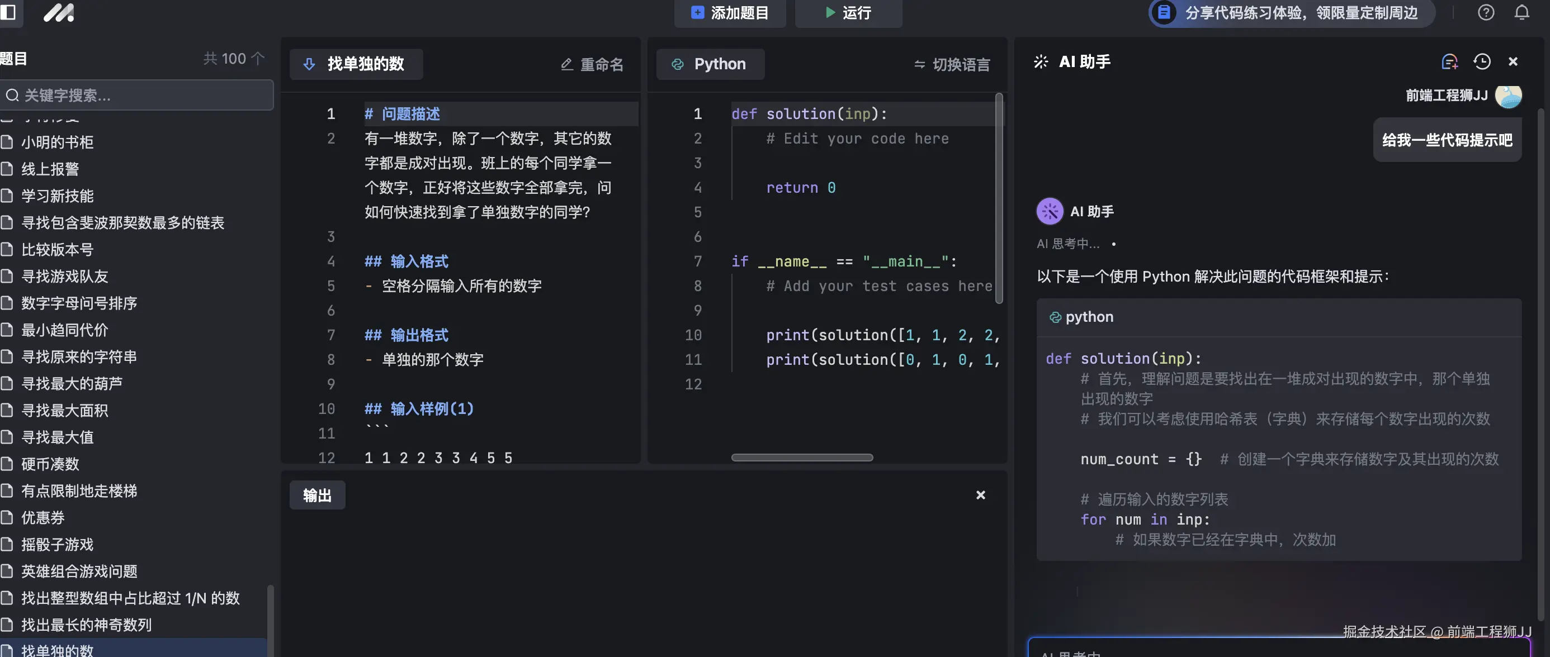Click the Python language icon on editor tab
The width and height of the screenshot is (1550, 657).
[678, 64]
